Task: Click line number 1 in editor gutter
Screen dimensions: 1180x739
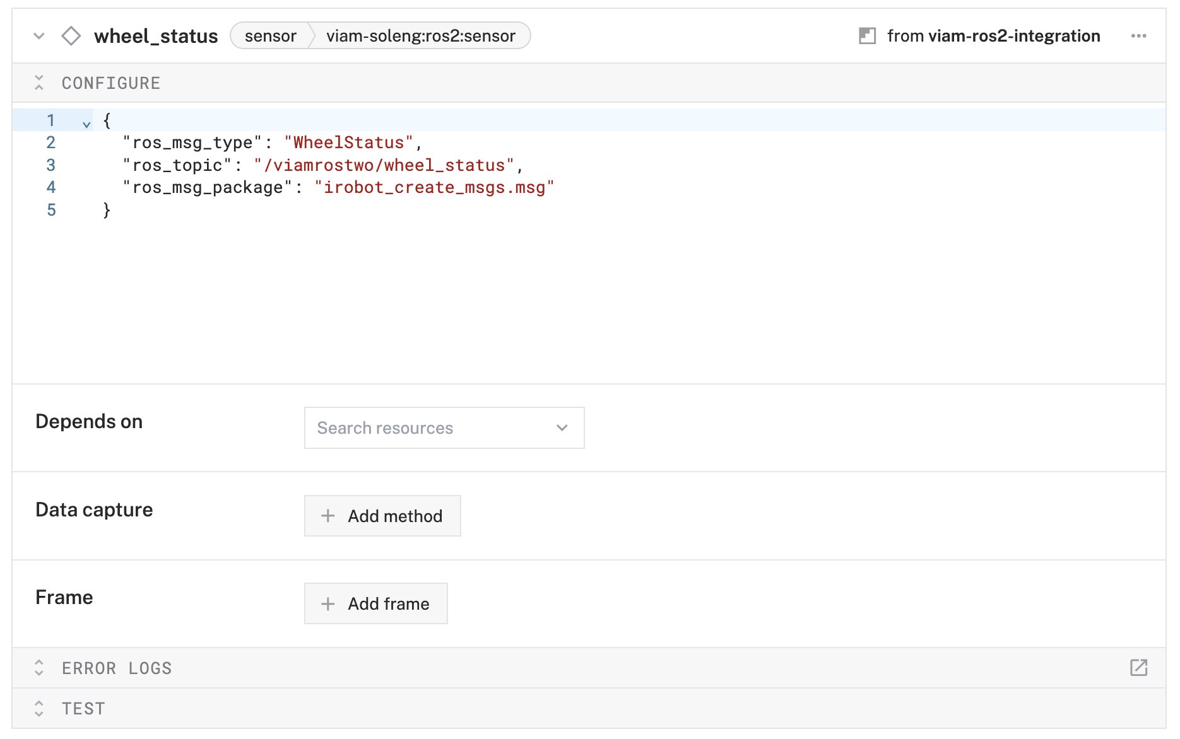Action: click(50, 120)
